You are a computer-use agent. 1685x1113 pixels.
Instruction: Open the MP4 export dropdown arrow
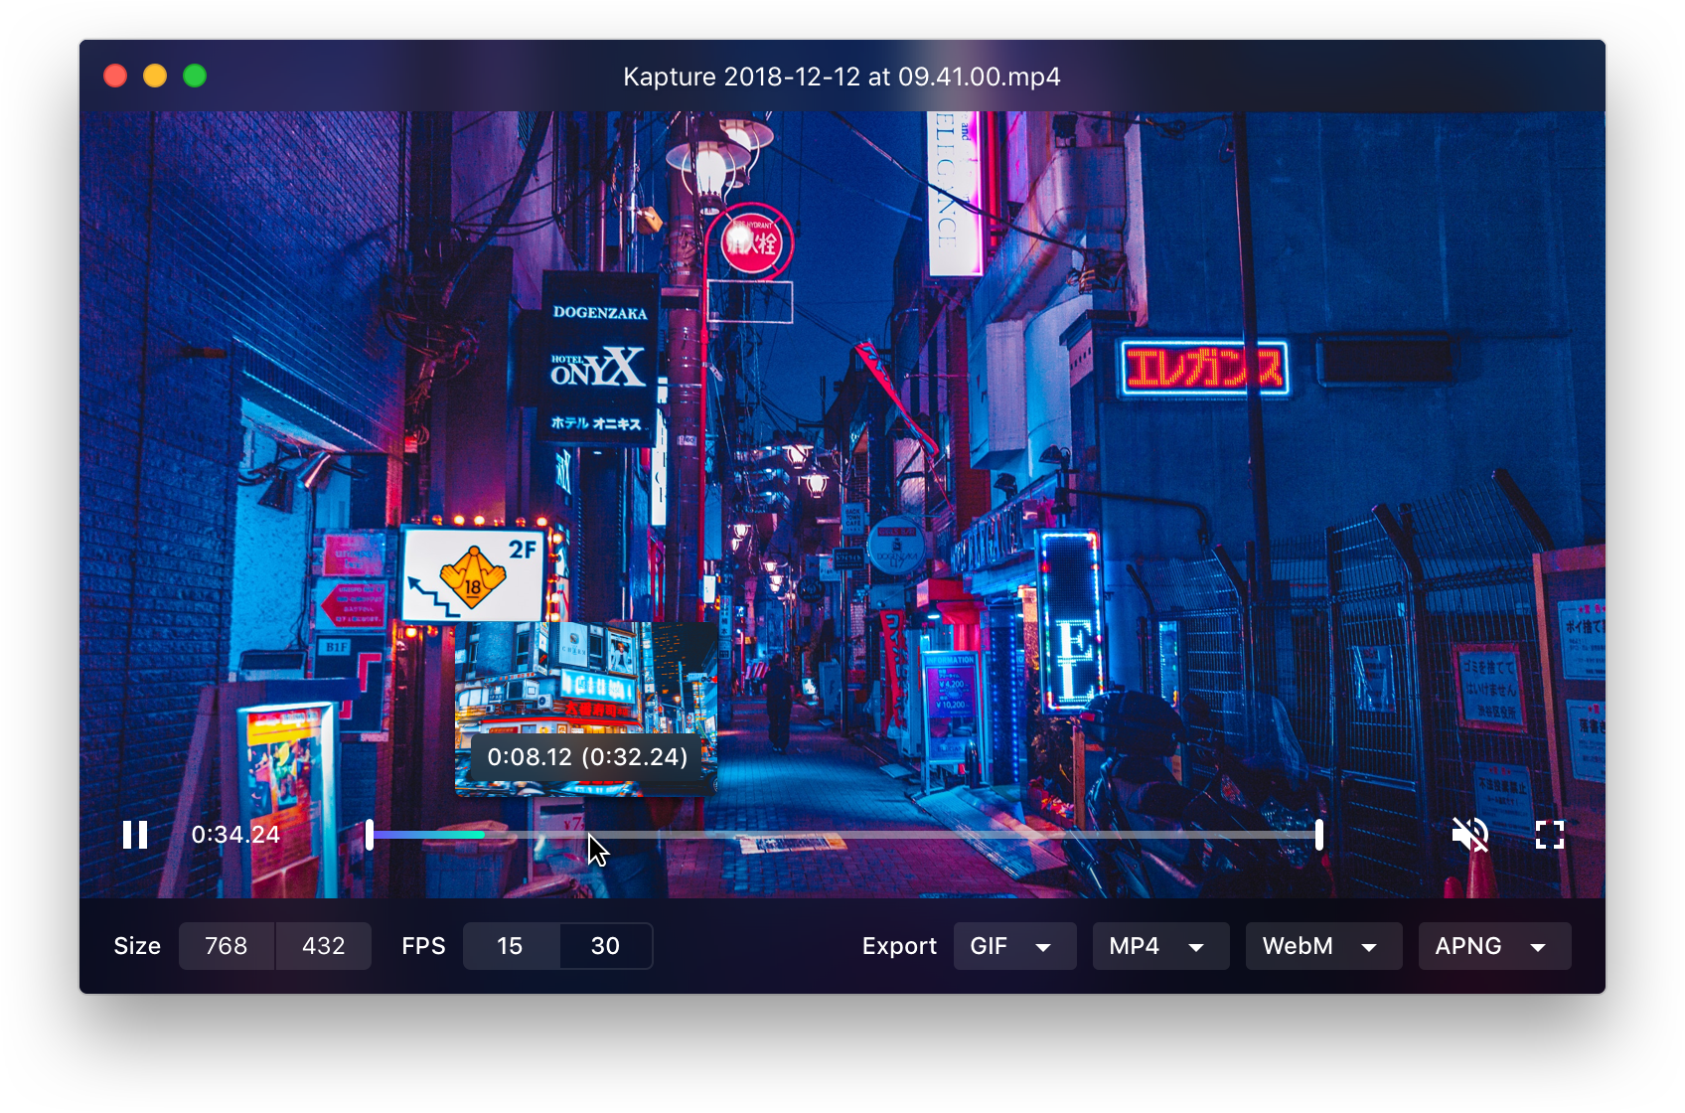tap(1196, 947)
